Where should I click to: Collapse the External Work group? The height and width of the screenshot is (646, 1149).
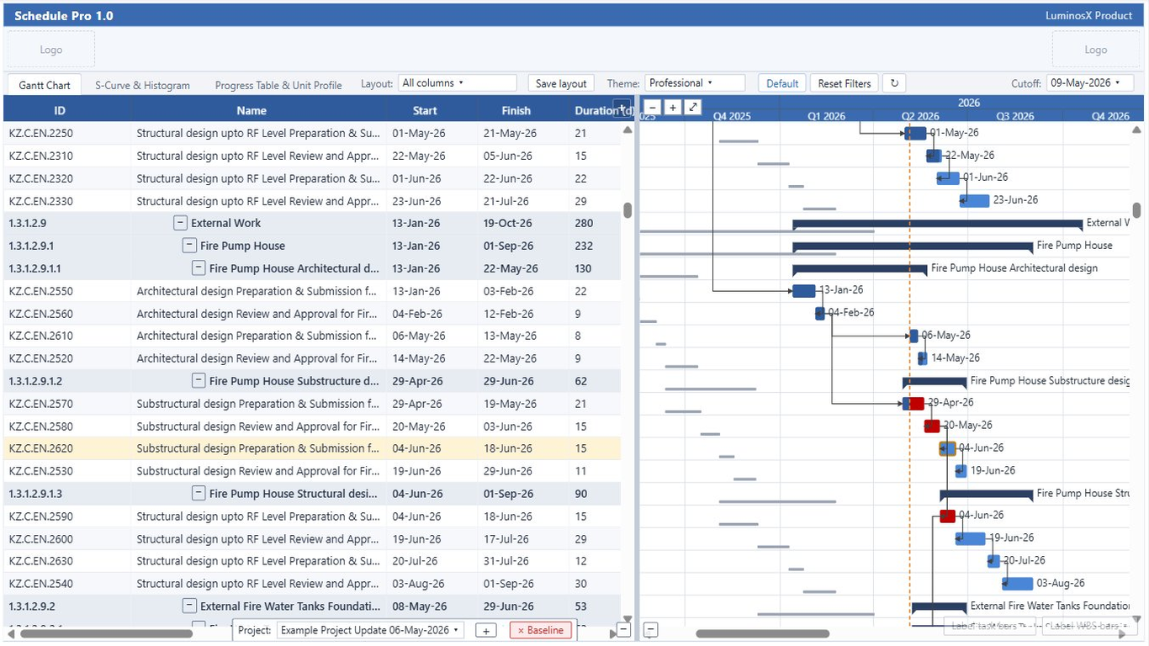pyautogui.click(x=180, y=223)
